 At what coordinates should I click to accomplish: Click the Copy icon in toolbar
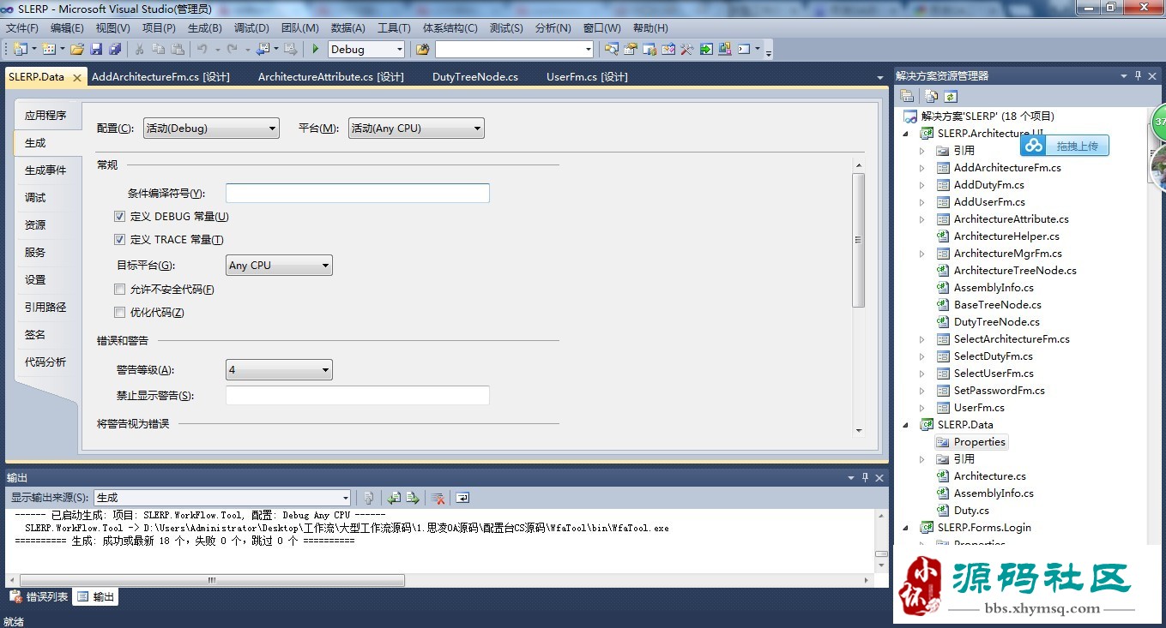159,49
